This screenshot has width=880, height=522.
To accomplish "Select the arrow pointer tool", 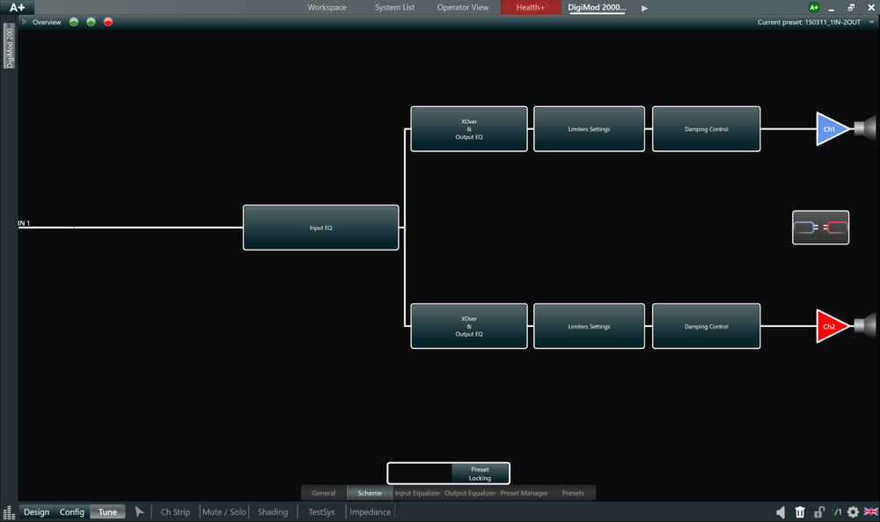I will [139, 512].
